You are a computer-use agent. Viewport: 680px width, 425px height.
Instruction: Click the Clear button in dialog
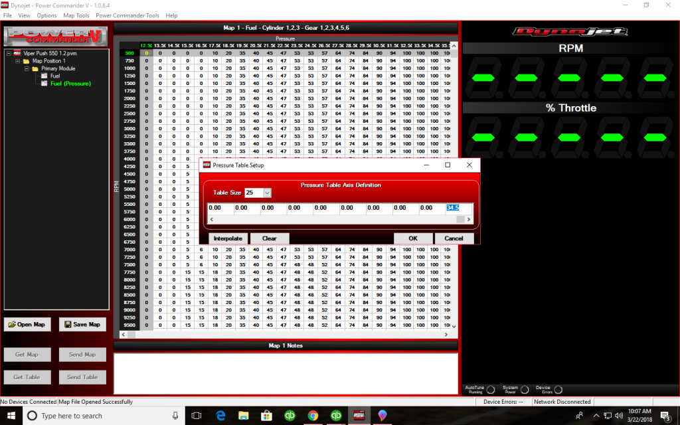tap(270, 238)
